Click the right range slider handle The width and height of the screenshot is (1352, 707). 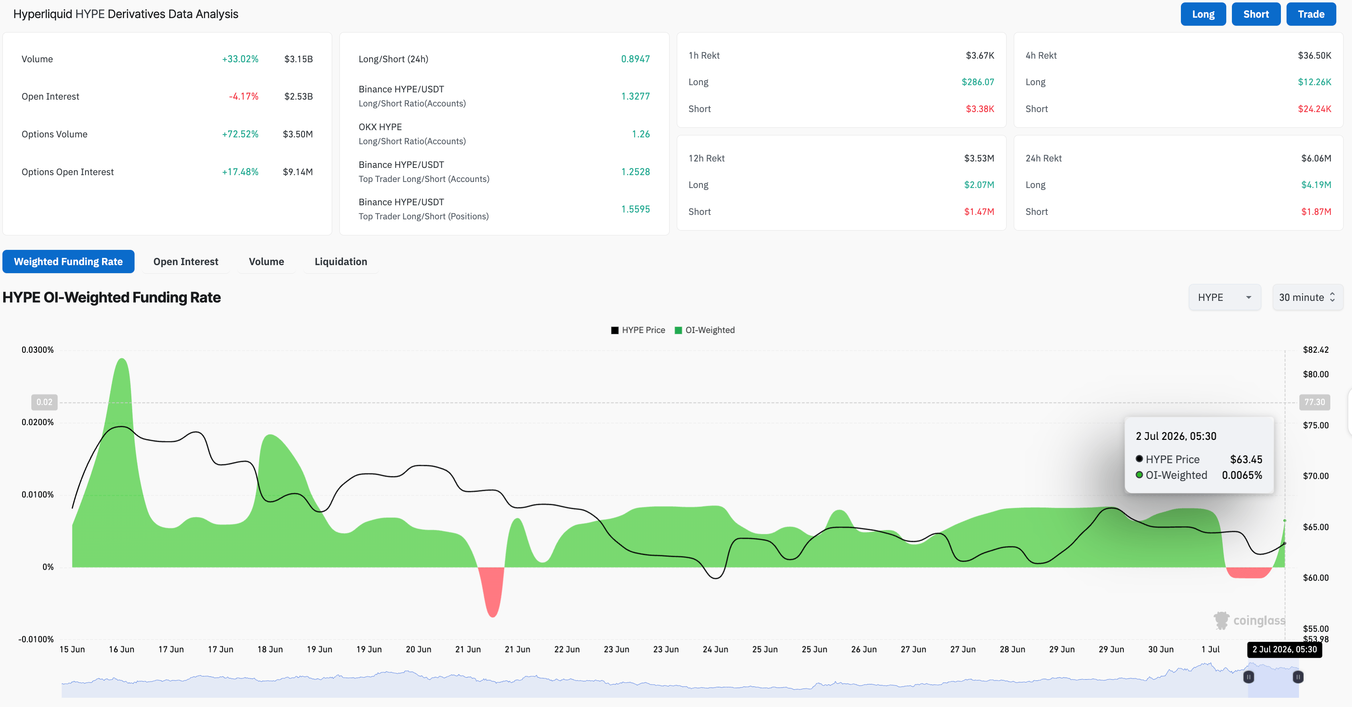click(x=1298, y=677)
